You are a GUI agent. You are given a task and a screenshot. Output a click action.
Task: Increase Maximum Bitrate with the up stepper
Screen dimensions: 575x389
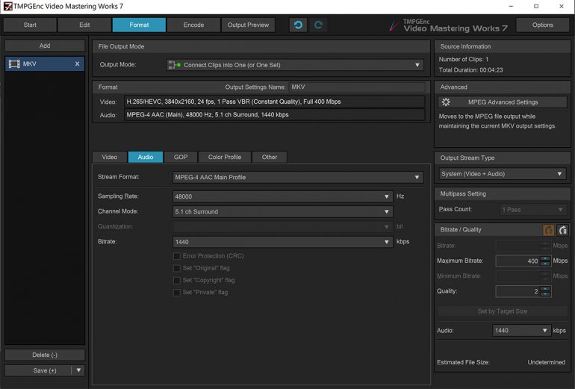[x=545, y=258]
